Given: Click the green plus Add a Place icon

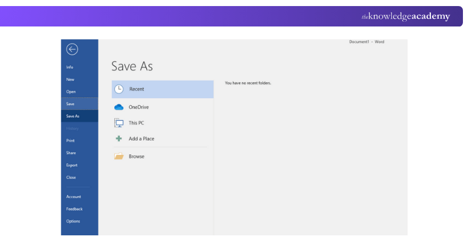Looking at the screenshot, I should coord(119,139).
